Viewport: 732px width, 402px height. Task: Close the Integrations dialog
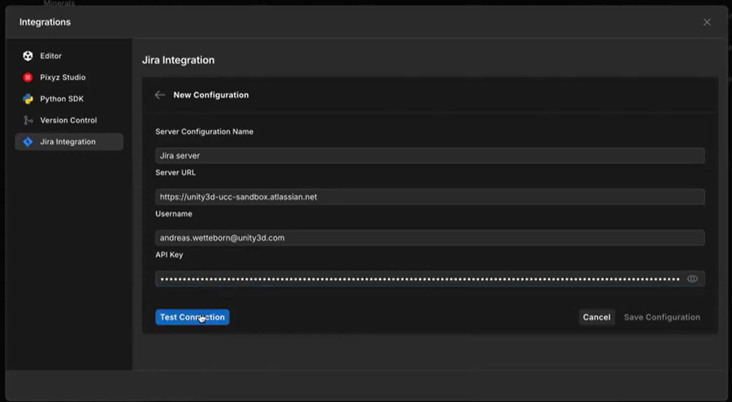click(707, 22)
